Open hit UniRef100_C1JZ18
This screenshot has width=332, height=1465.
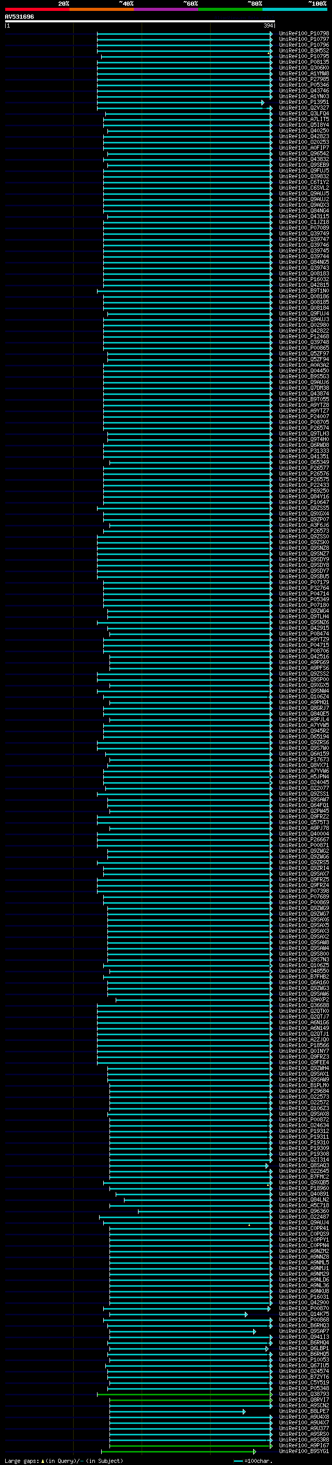click(303, 222)
